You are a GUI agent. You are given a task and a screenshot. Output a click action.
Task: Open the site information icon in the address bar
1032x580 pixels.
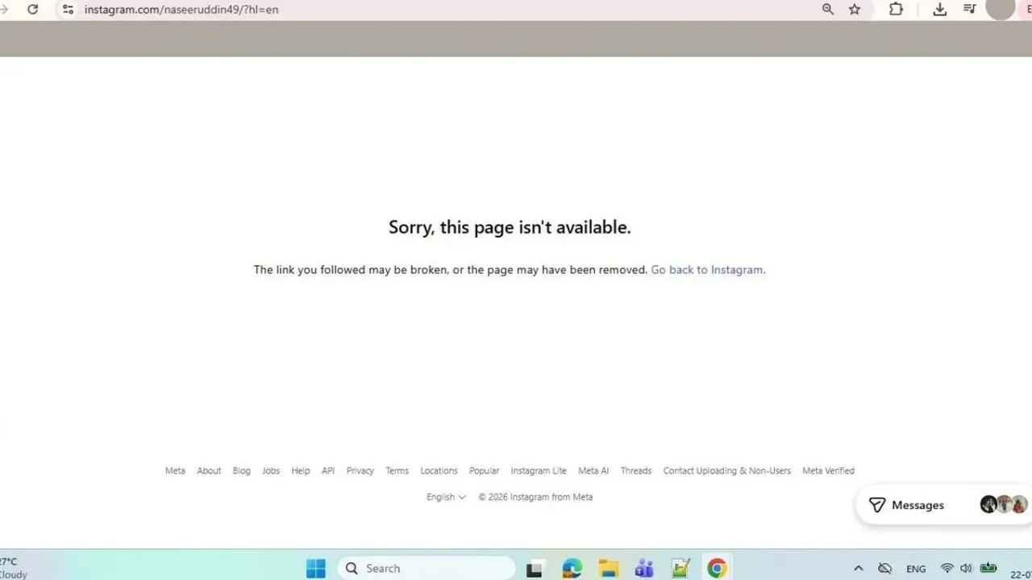click(68, 10)
